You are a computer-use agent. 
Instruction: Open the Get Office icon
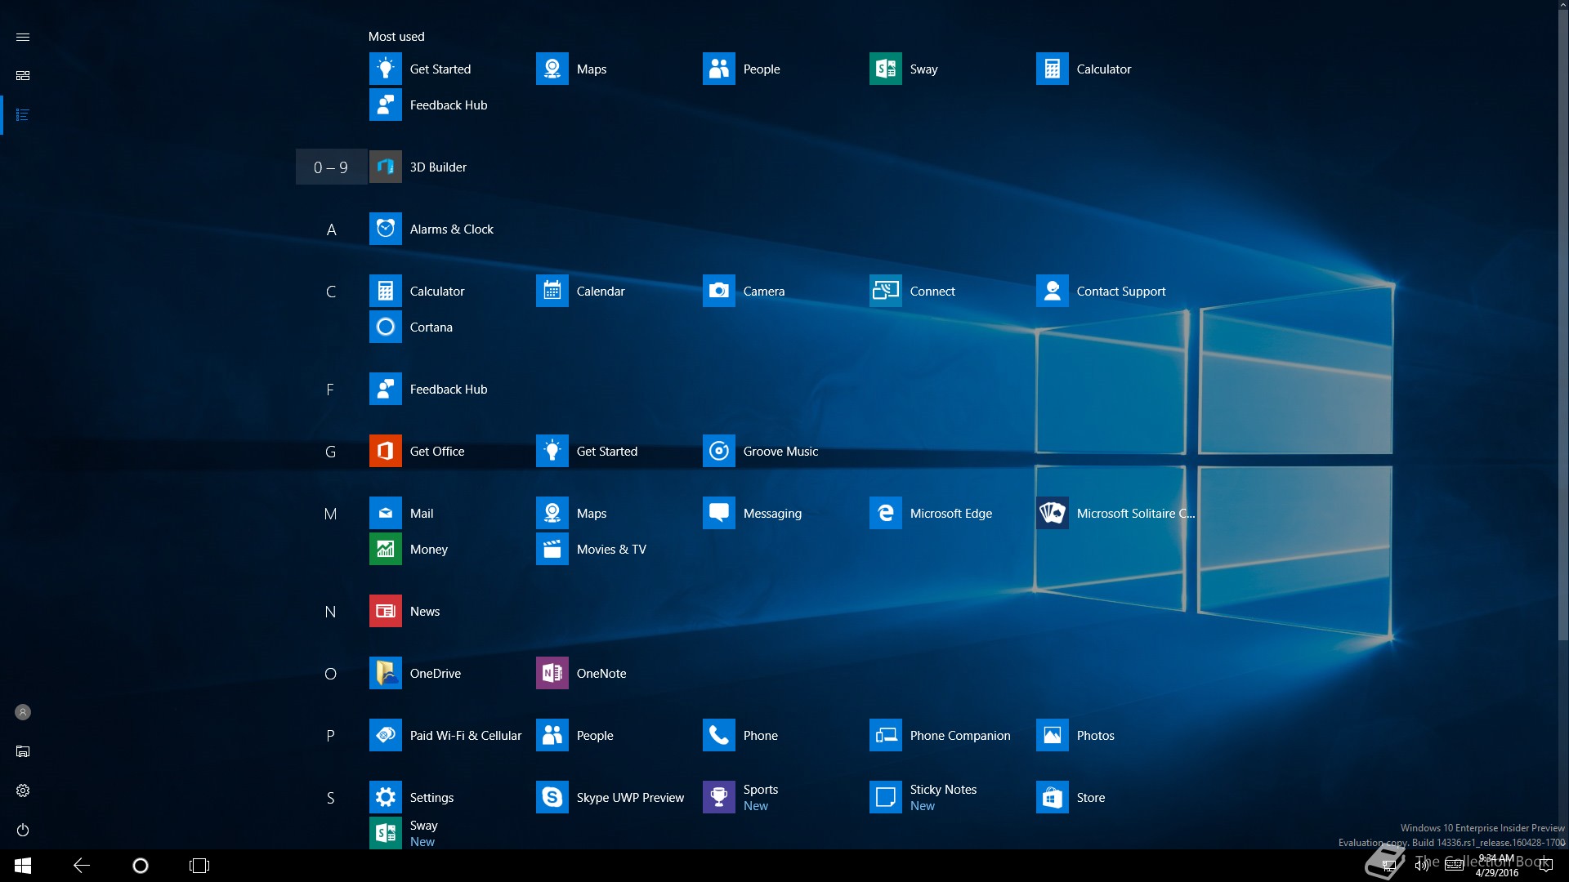(385, 451)
